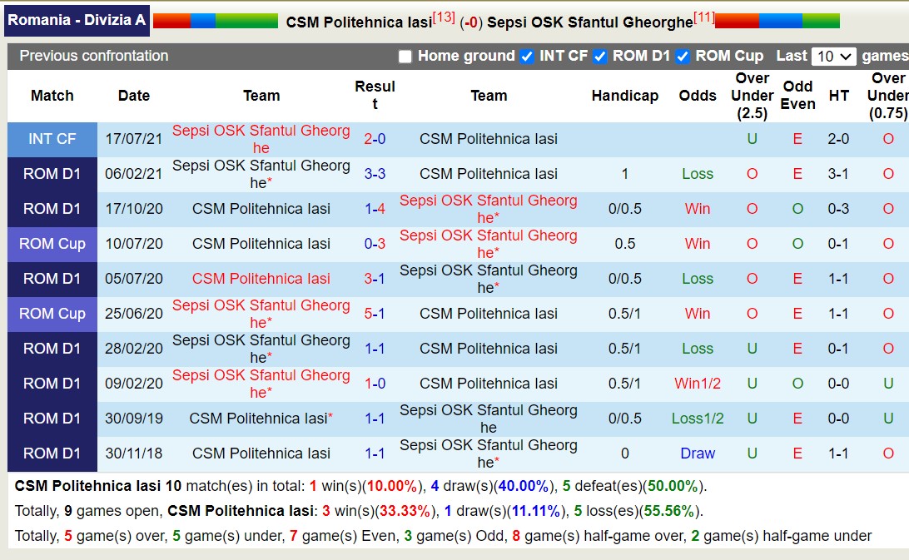Screen dimensions: 909x560
Task: Click the 5-1 score of the 25/06/20 match
Action: (375, 314)
